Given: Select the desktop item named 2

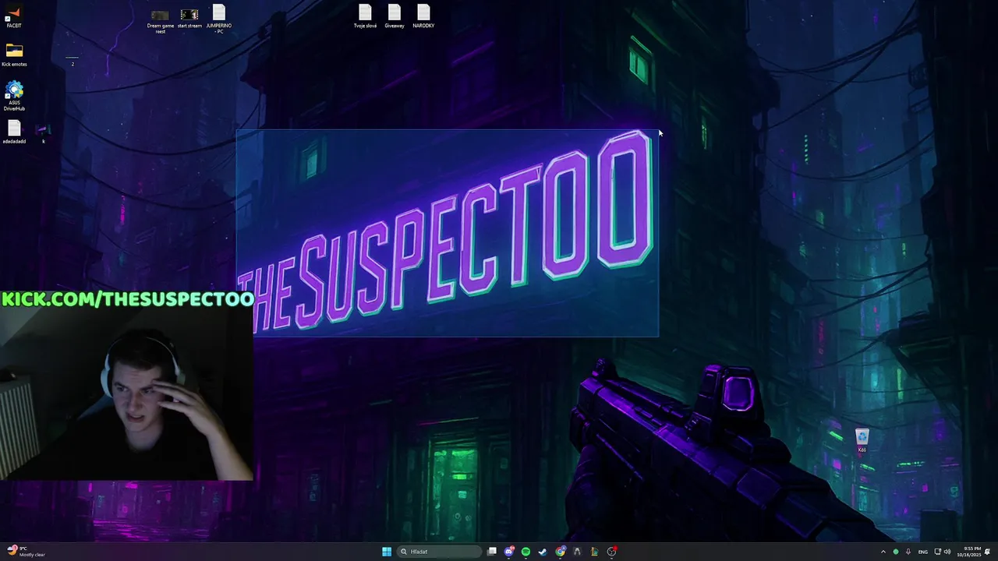Looking at the screenshot, I should coord(73,60).
